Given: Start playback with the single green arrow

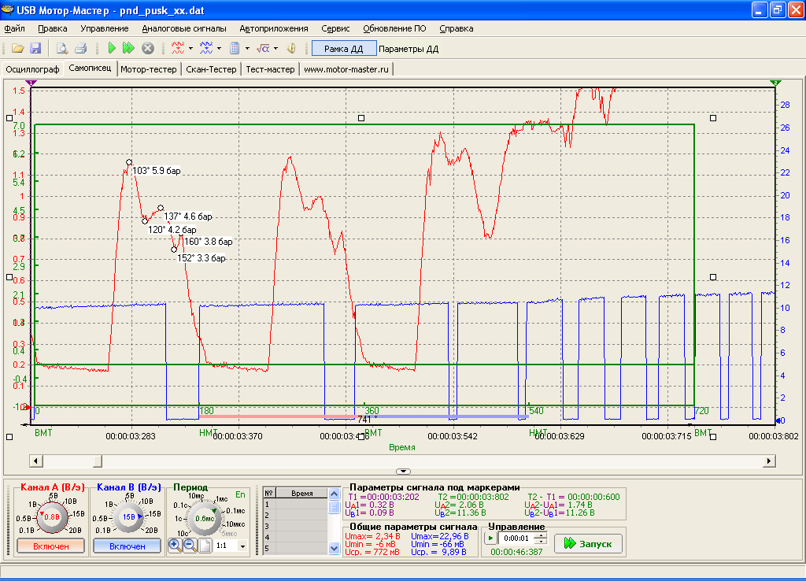Looking at the screenshot, I should point(112,48).
